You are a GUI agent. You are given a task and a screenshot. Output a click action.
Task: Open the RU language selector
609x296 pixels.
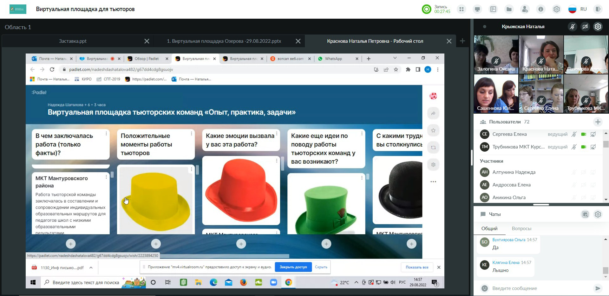[577, 9]
